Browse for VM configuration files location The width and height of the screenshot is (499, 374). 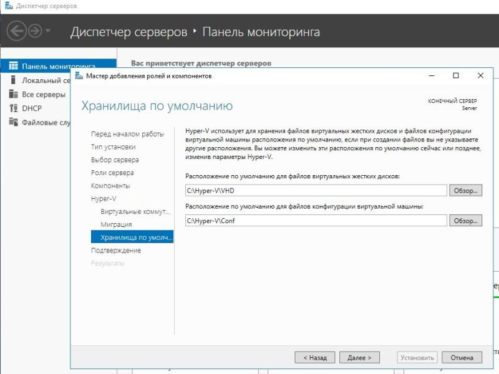pos(465,221)
